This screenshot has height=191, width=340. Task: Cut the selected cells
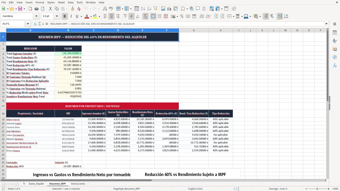(x=50, y=9)
